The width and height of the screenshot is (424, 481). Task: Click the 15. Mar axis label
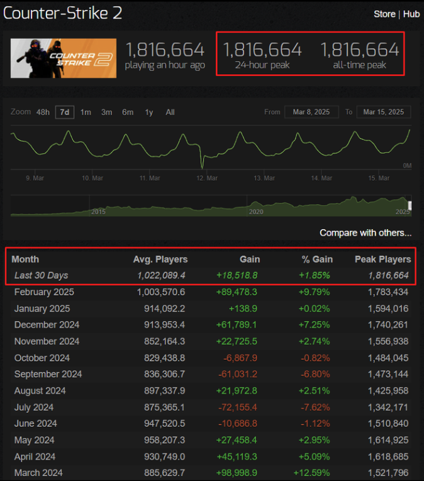[379, 178]
